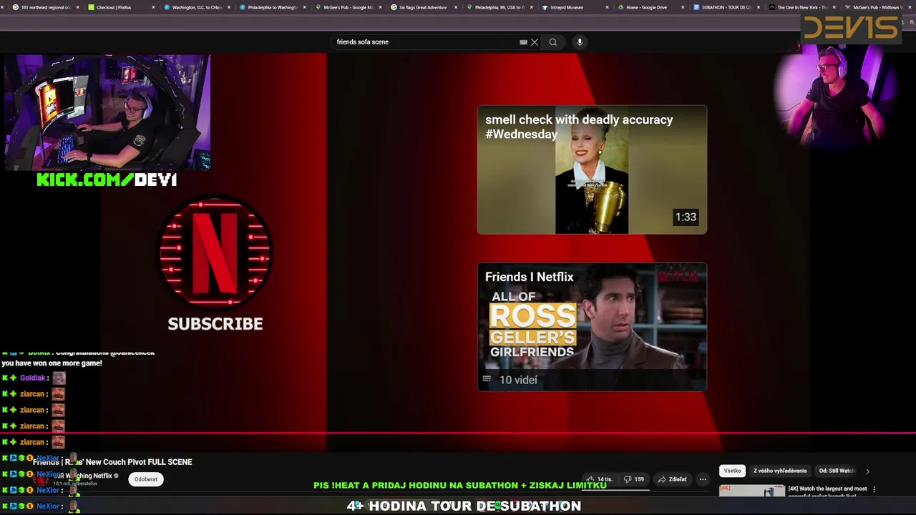Open the three-dot more actions menu
Viewport: 916px width, 515px height.
click(703, 479)
